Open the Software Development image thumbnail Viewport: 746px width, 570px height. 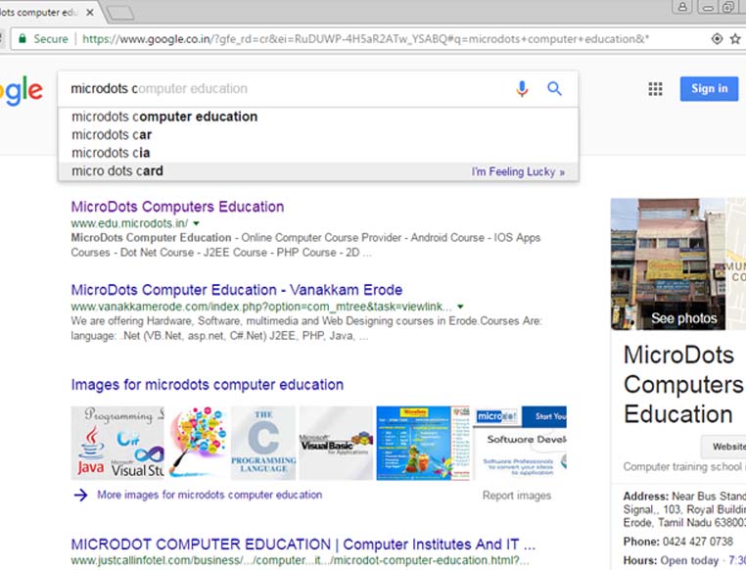[520, 443]
